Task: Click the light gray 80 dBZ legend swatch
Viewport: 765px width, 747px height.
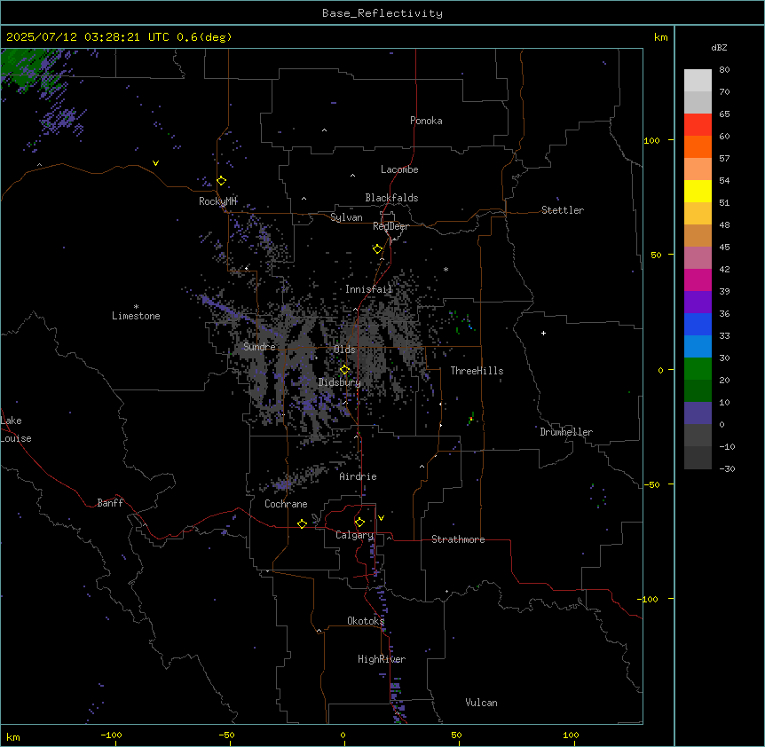Action: pyautogui.click(x=698, y=81)
